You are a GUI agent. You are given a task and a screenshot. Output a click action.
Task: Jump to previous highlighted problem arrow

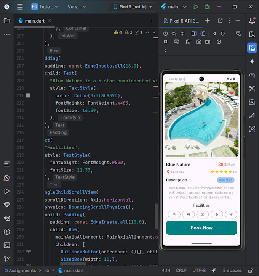[147, 32]
